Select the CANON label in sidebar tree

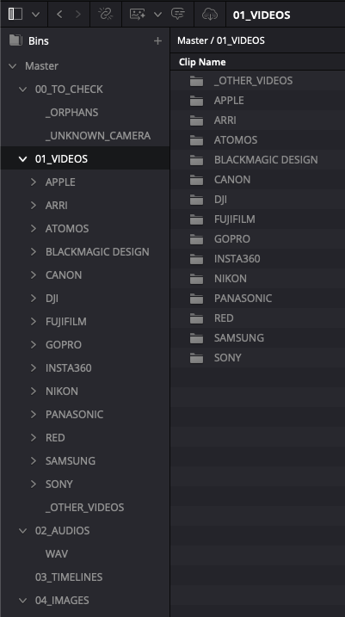64,275
